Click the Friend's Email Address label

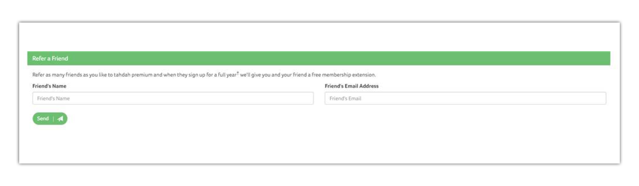click(351, 86)
